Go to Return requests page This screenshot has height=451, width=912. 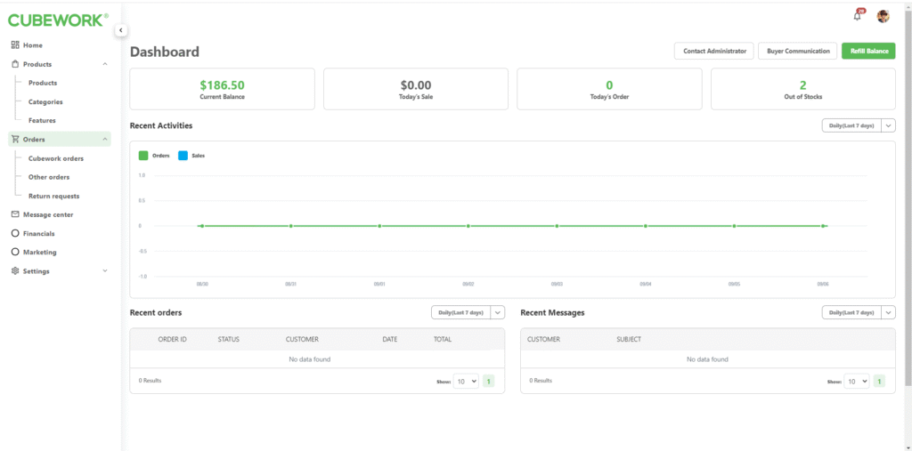pos(53,196)
